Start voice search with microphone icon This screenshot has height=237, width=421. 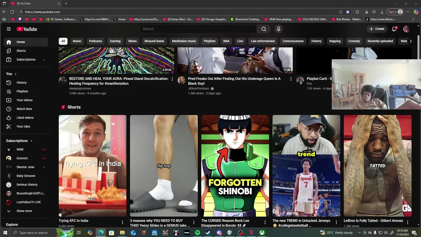[x=279, y=29]
